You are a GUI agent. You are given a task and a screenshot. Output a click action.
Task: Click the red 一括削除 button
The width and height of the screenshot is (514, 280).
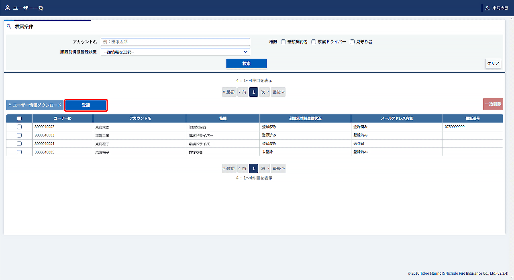pyautogui.click(x=493, y=104)
